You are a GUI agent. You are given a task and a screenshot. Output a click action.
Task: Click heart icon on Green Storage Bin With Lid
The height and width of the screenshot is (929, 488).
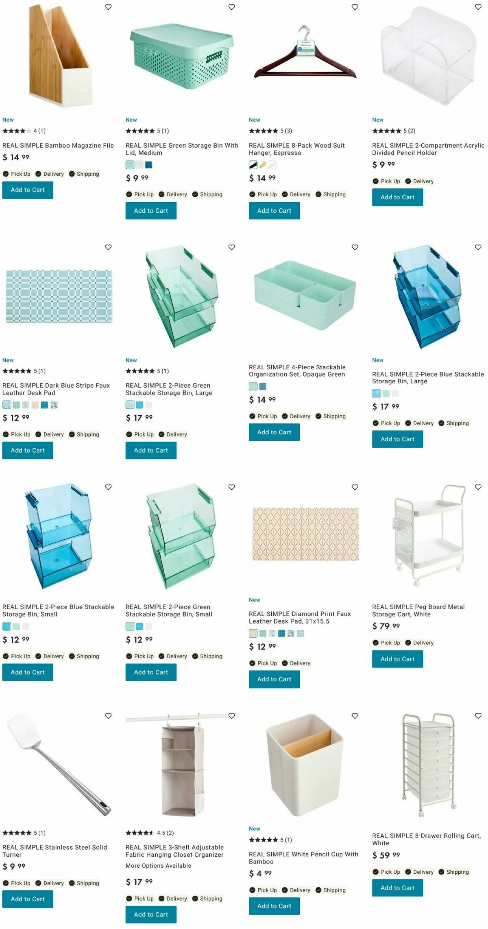click(231, 7)
